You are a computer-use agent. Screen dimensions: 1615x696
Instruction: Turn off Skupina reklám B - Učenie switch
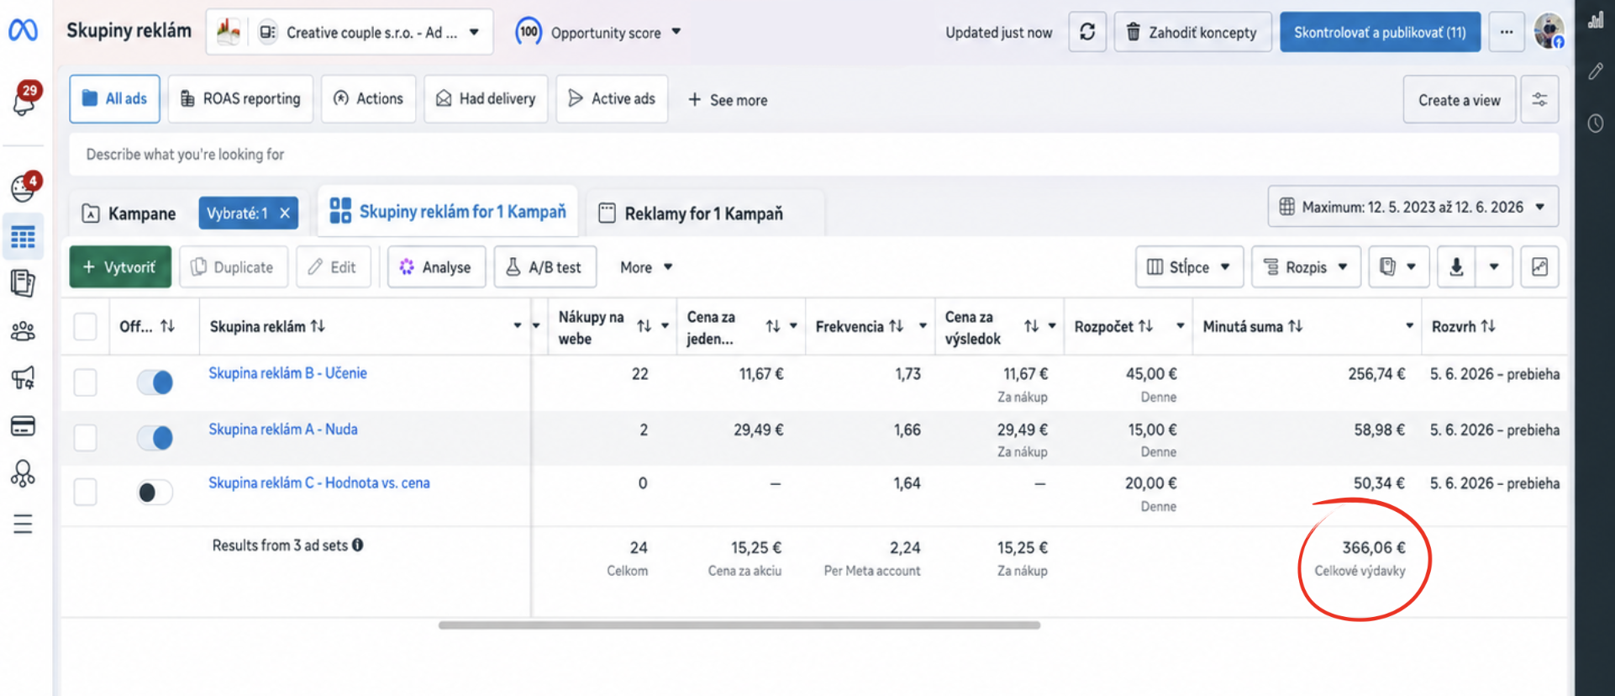click(155, 382)
